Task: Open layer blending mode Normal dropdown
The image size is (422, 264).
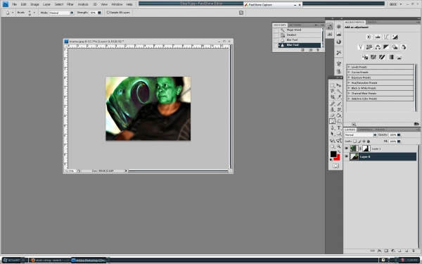Action: click(x=361, y=134)
